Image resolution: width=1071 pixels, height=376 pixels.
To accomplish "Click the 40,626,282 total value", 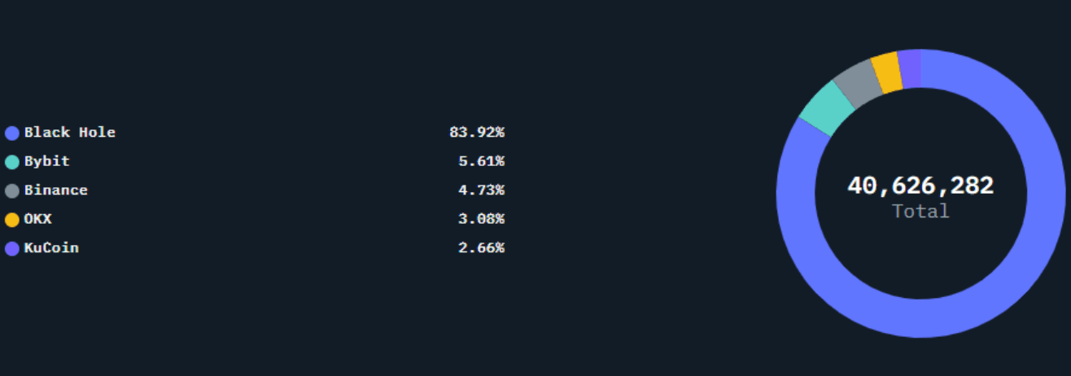I will point(920,186).
